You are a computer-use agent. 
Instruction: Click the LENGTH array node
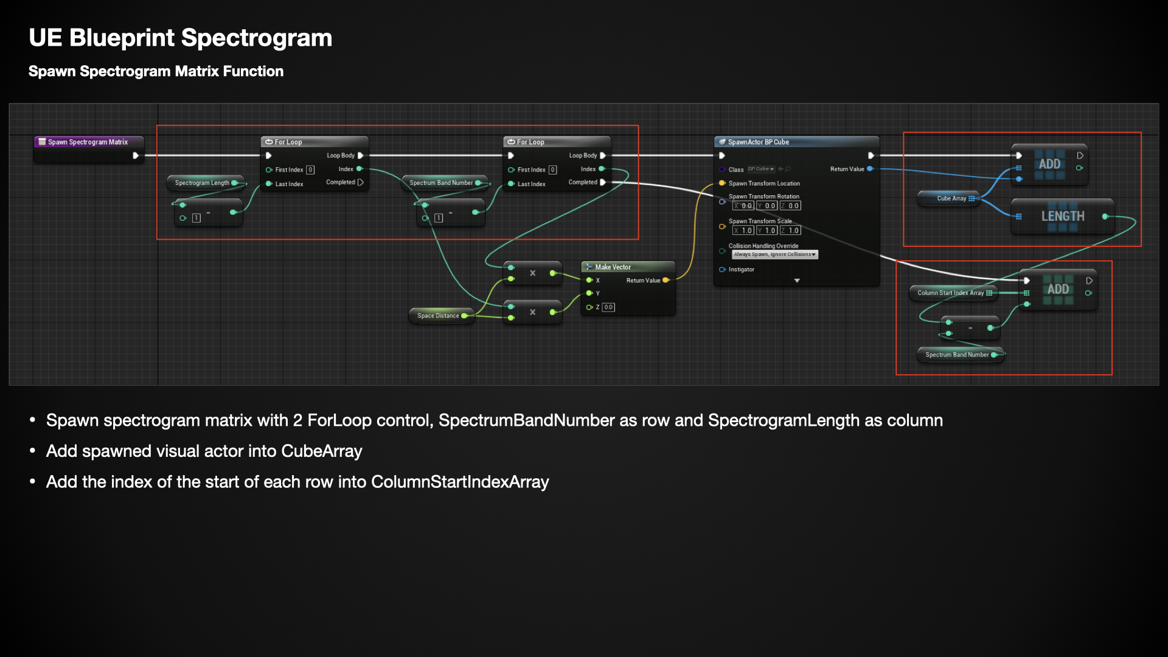(x=1062, y=217)
